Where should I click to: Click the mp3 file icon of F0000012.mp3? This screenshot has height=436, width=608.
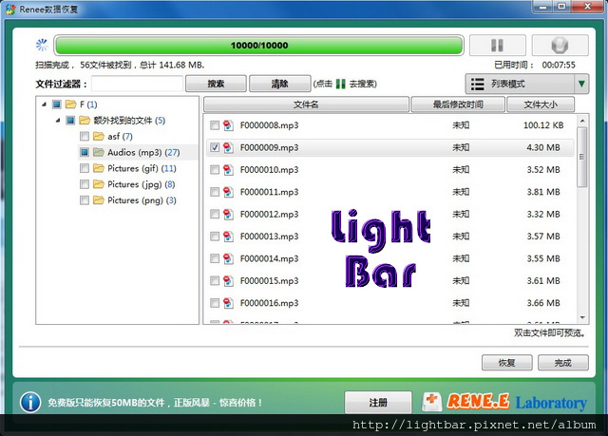[228, 214]
